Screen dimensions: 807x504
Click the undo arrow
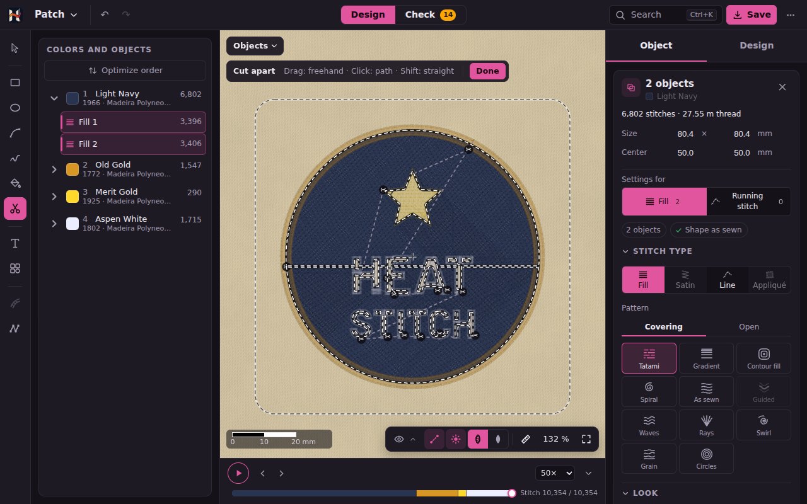pos(105,14)
